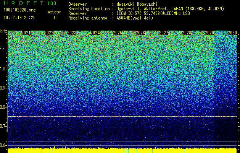Click the 0.6 frequency axis label
240x153 pixels.
[x=3, y=145]
